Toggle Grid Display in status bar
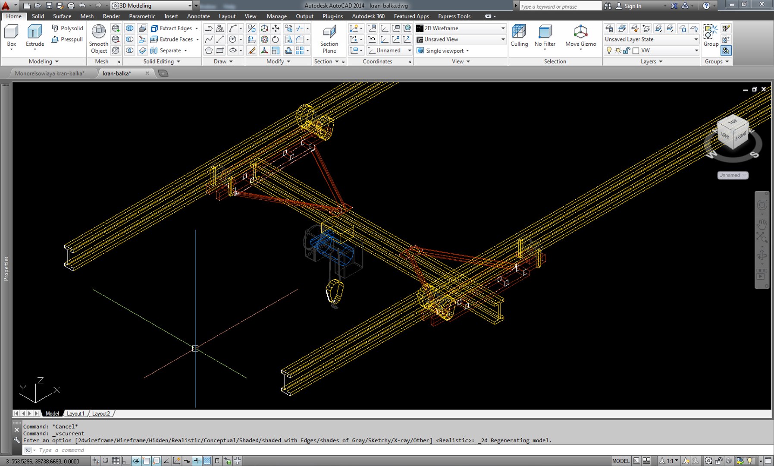Viewport: 774px width, 466px height. [x=116, y=461]
